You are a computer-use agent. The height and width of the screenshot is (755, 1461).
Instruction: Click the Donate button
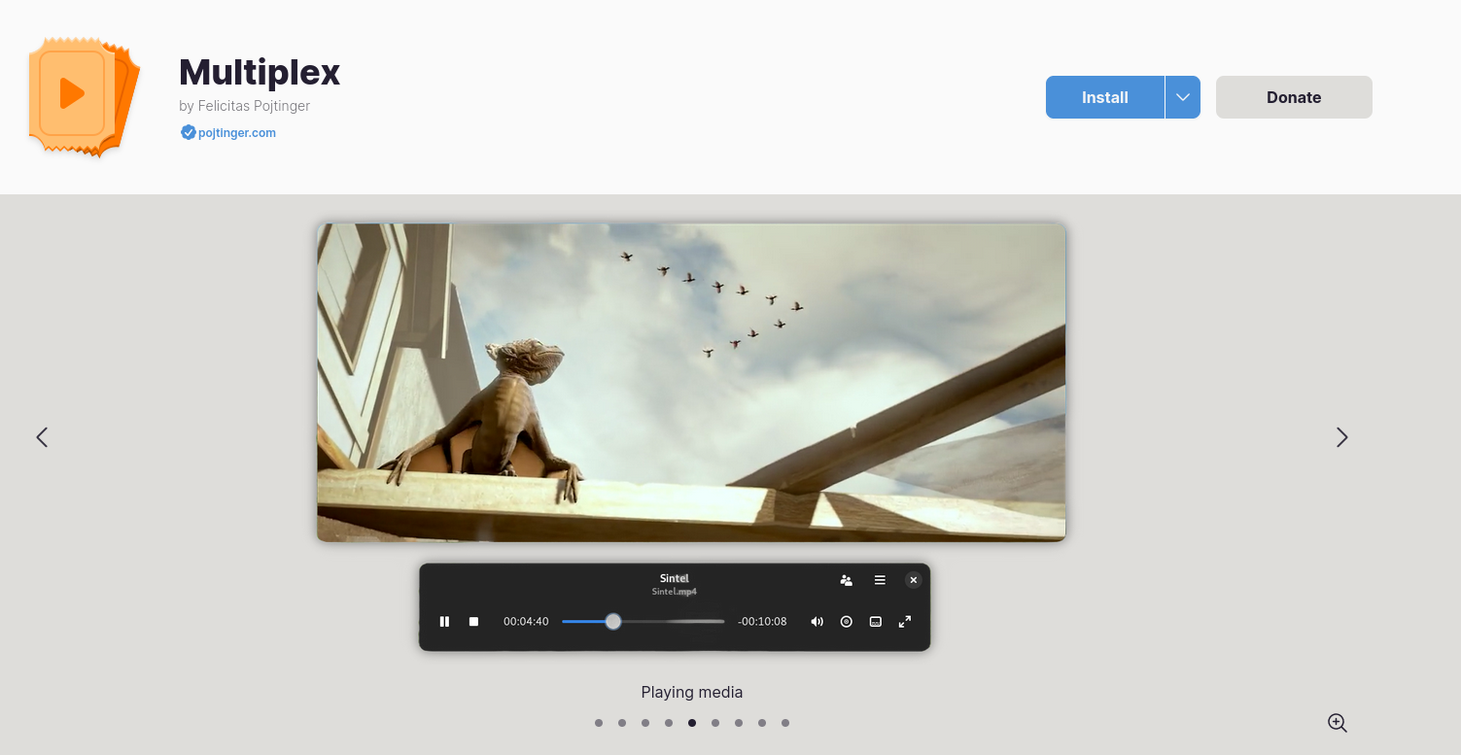1293,97
